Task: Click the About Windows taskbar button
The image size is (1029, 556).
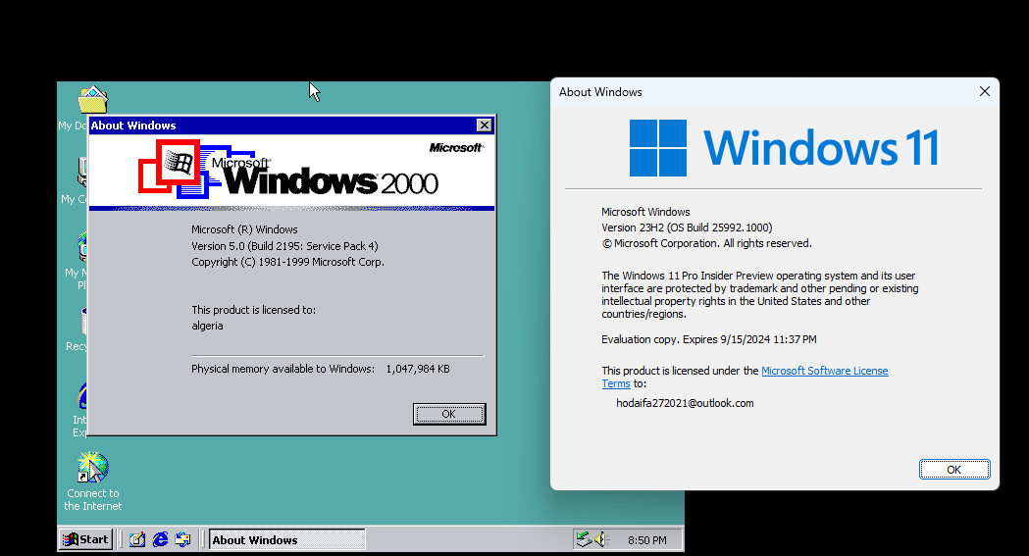Action: (285, 539)
